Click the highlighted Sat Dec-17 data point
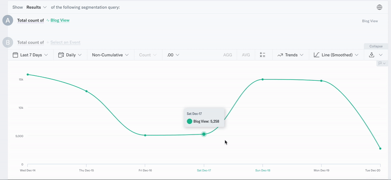 204,134
